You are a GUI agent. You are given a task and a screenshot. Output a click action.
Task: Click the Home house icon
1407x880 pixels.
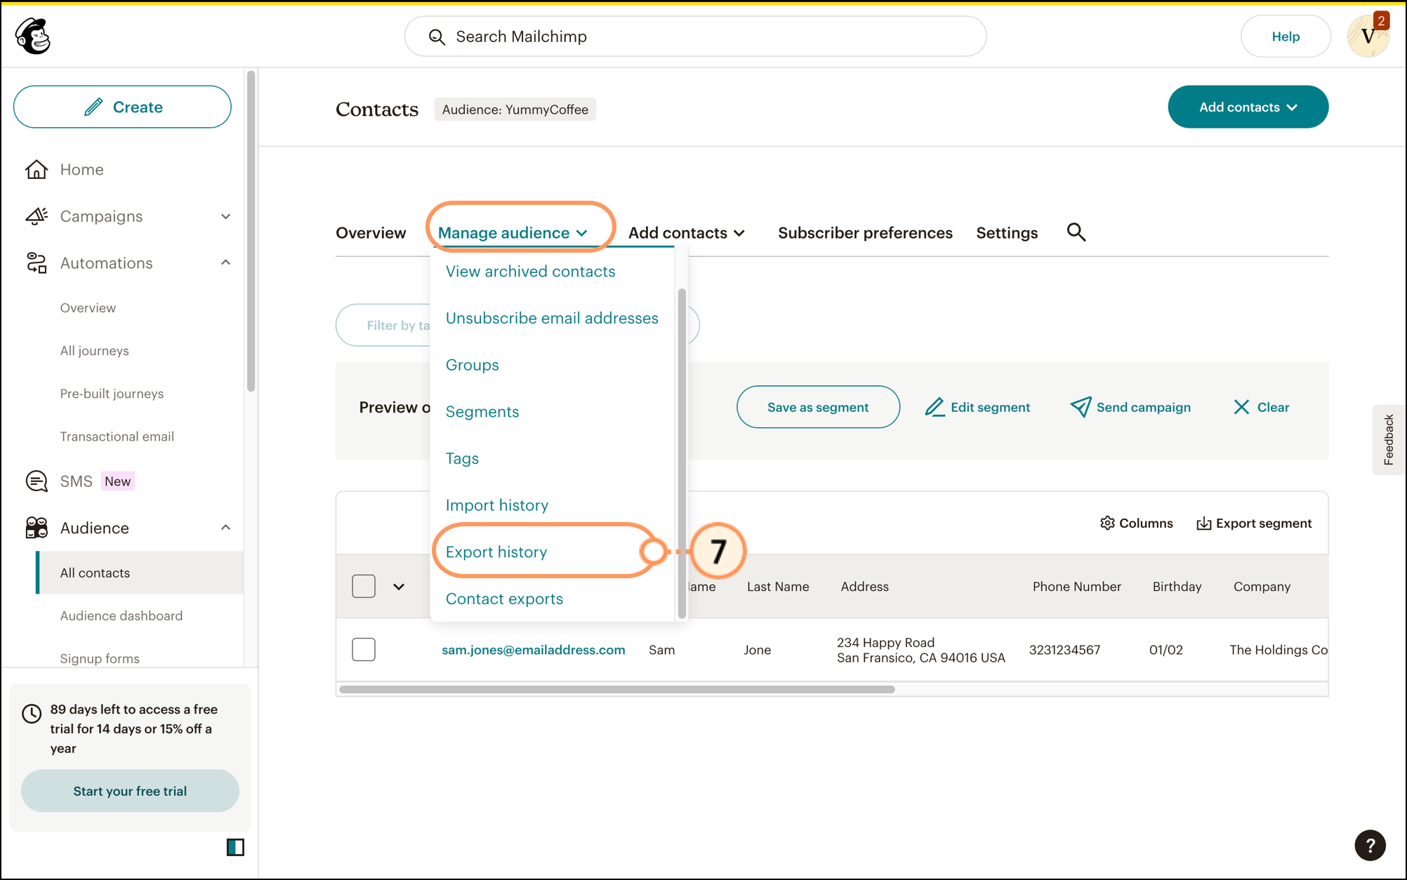[37, 169]
